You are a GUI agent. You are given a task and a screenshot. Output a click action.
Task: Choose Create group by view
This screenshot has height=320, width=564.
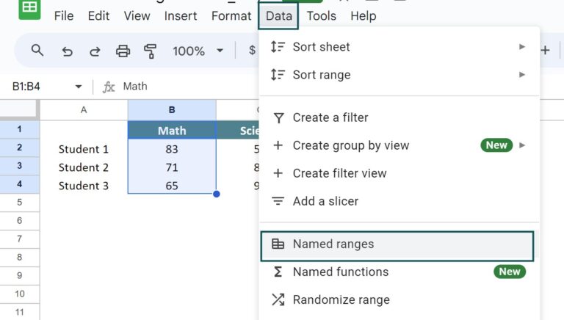click(x=399, y=145)
